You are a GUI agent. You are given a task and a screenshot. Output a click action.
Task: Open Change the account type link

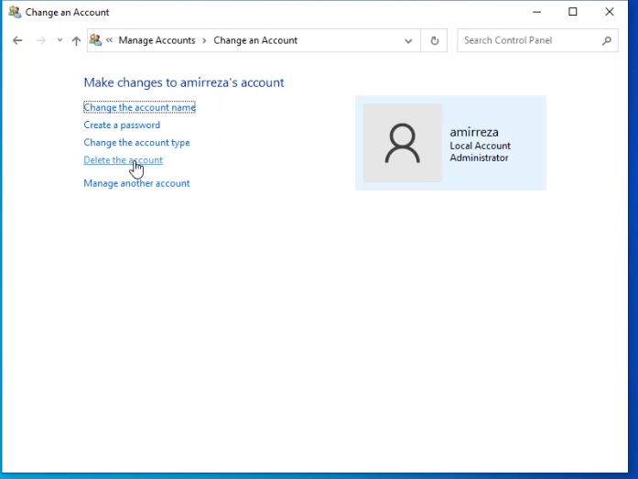click(136, 143)
